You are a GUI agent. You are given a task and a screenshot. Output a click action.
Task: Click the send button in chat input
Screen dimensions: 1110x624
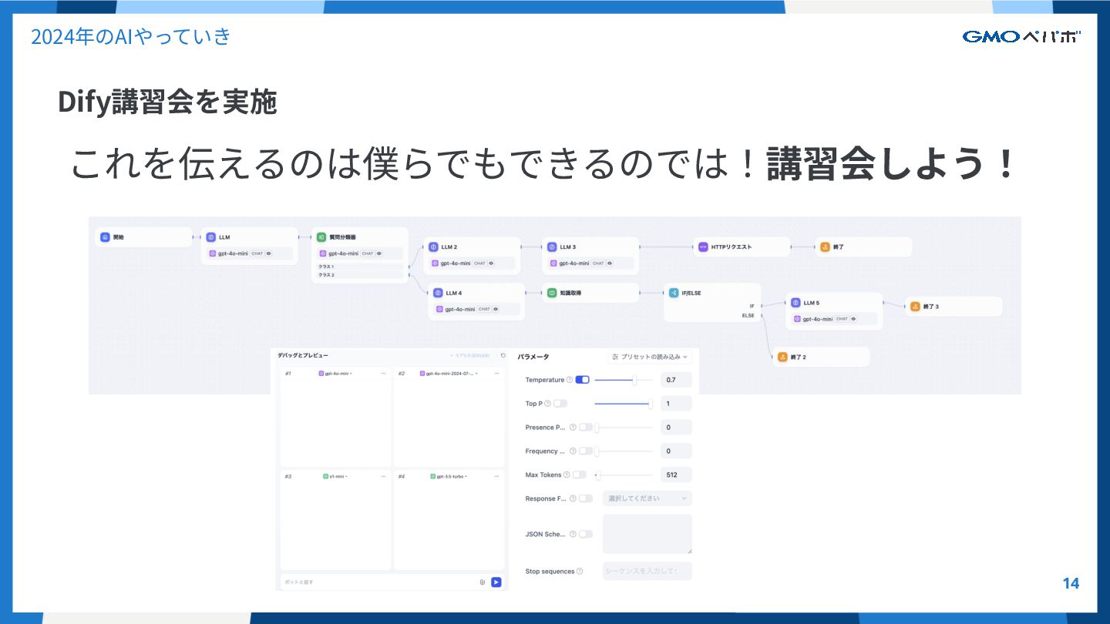[496, 582]
